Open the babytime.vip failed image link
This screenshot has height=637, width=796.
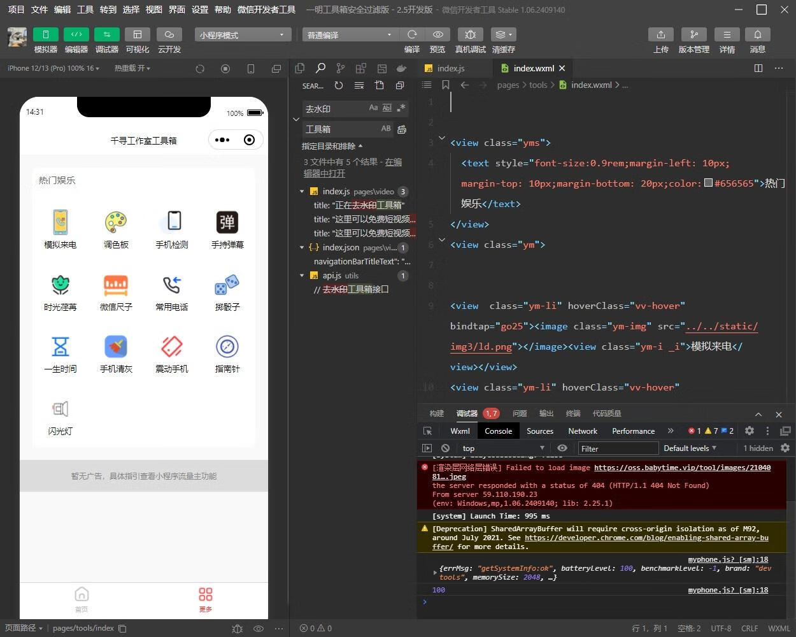(x=682, y=468)
